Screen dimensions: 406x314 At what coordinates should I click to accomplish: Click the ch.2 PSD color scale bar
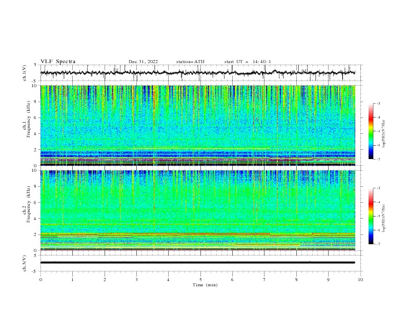click(x=371, y=216)
